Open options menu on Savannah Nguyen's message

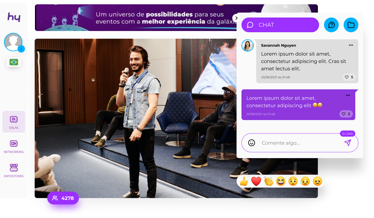[x=351, y=45]
